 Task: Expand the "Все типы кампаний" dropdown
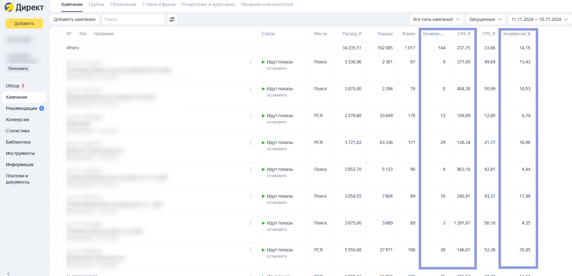pyautogui.click(x=436, y=19)
